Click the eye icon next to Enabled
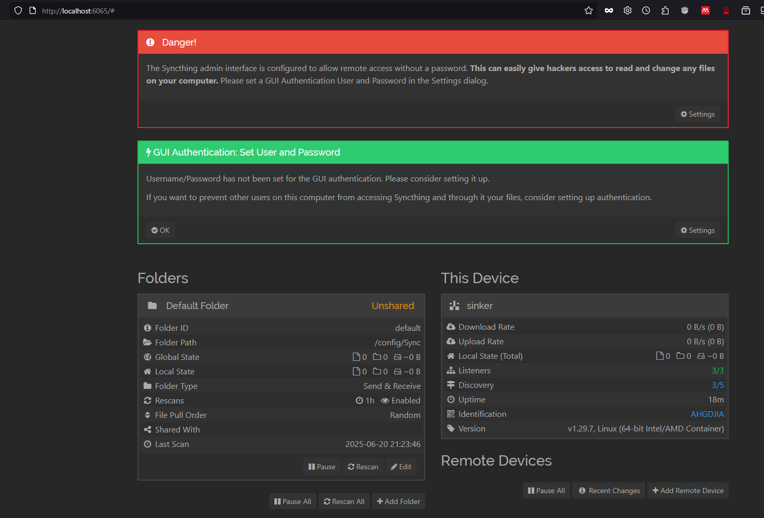This screenshot has width=764, height=518. [x=385, y=400]
